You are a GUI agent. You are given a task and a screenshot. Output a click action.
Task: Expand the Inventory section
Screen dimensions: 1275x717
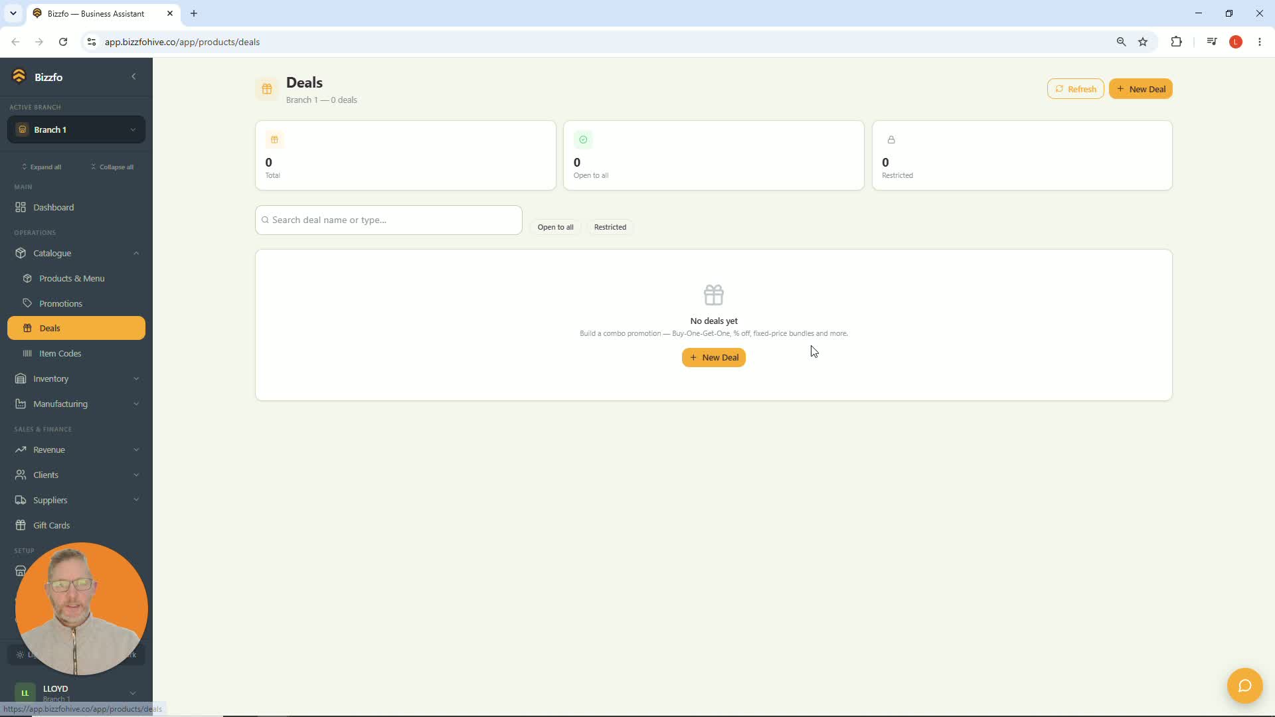pyautogui.click(x=76, y=379)
